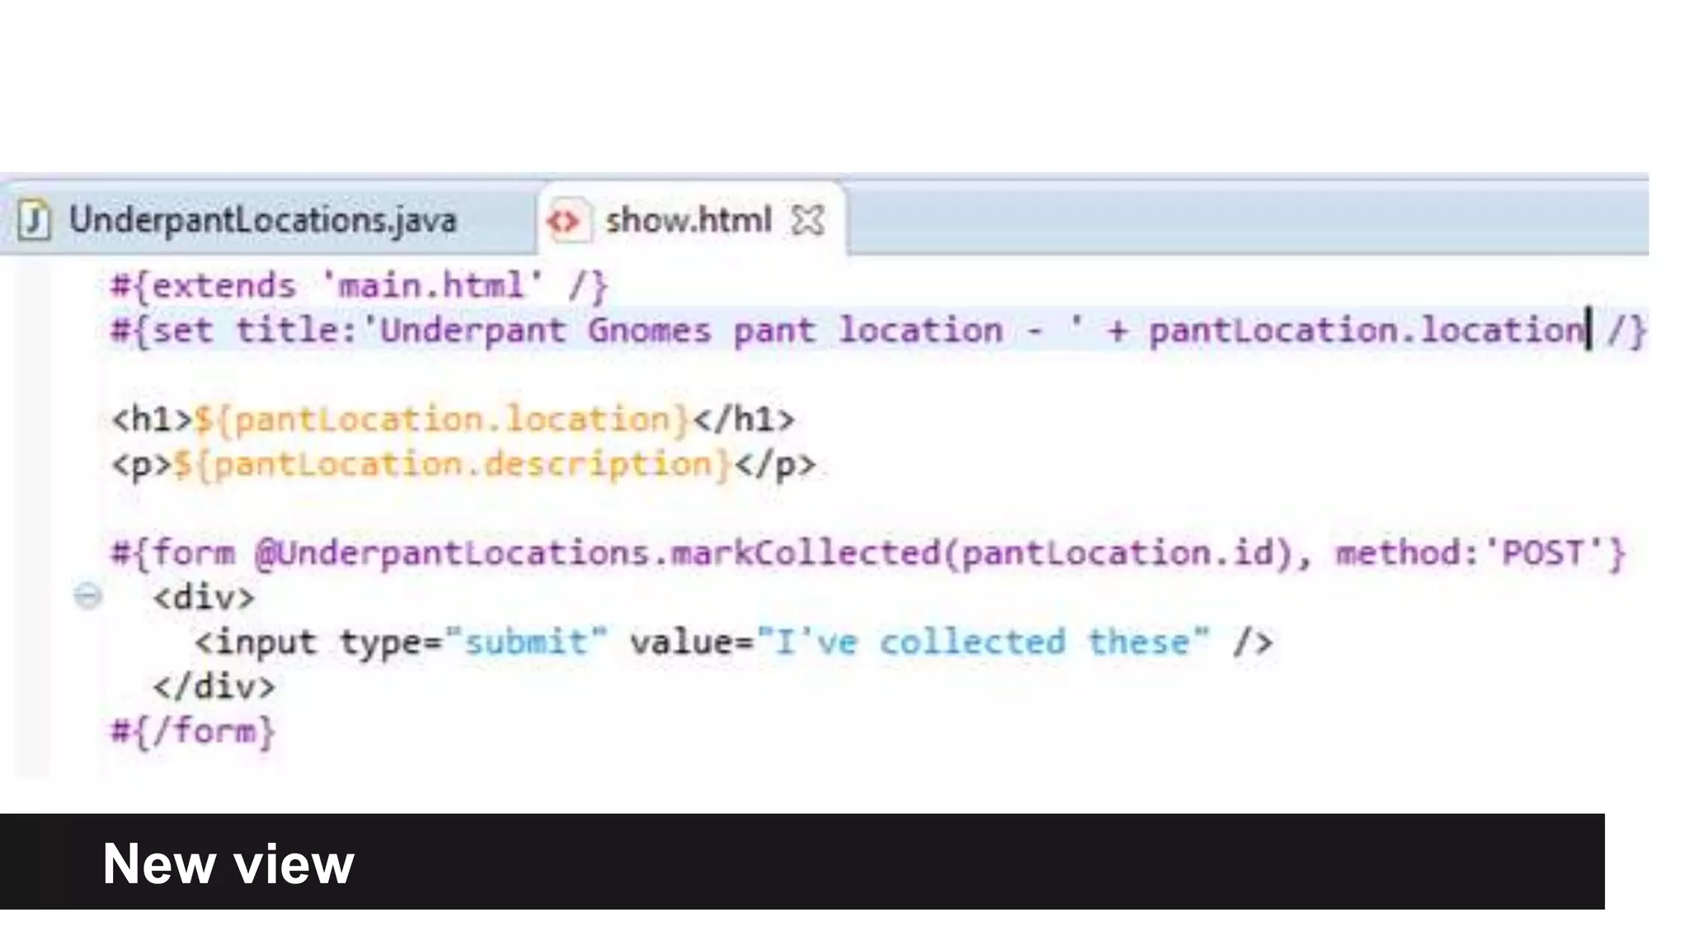This screenshot has height=950, width=1689.
Task: Click the h1 pantLocation.location expression
Action: (441, 420)
